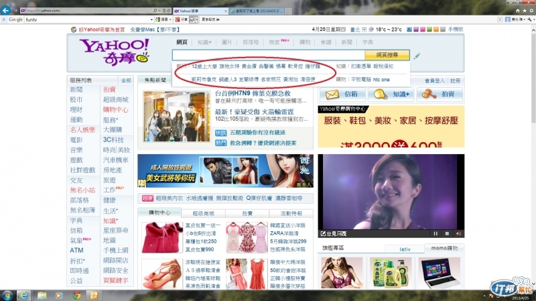
Task: Open the 手機版 mobile version link
Action: (x=456, y=29)
